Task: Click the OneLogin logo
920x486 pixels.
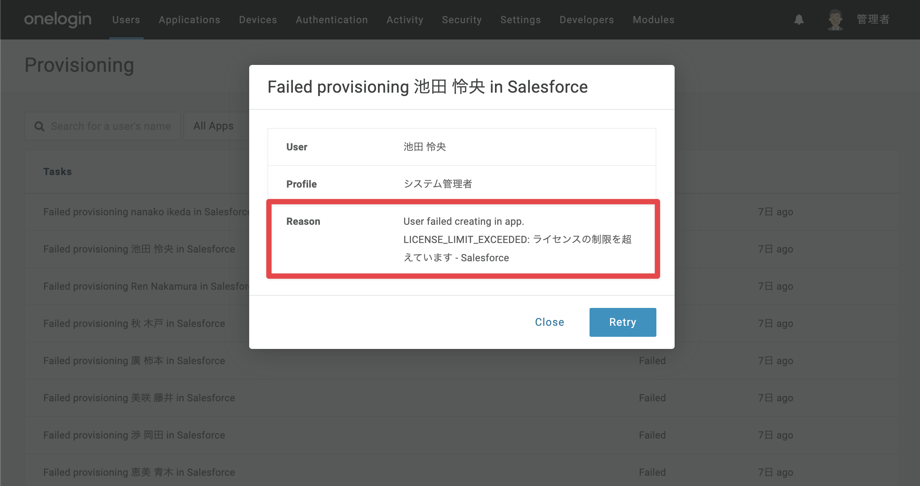Action: pyautogui.click(x=58, y=19)
